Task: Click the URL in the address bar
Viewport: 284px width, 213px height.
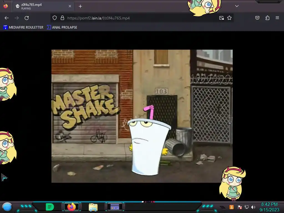Action: pyautogui.click(x=98, y=18)
